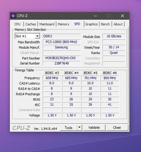Click the CAS# Latency 8.0 cell

52,83
